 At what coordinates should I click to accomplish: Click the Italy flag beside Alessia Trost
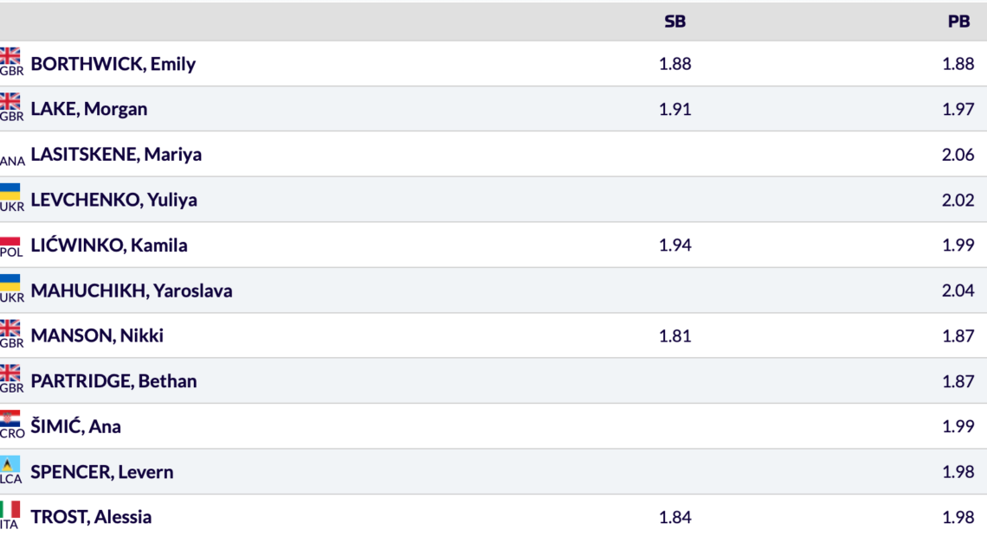point(10,509)
